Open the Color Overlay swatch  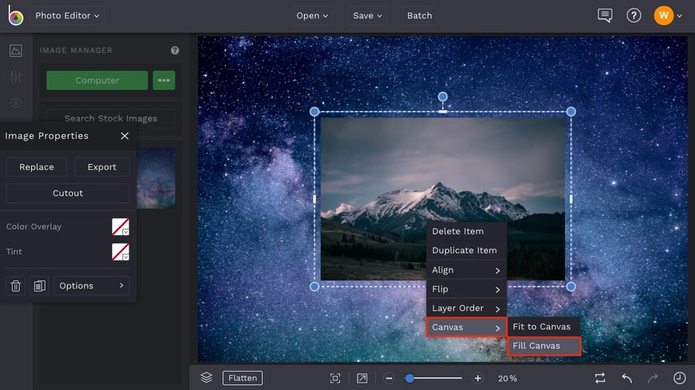[x=121, y=227]
